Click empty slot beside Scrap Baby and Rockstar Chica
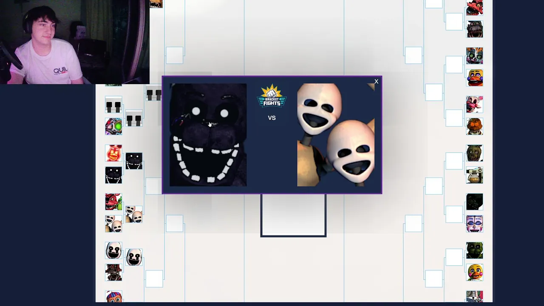This screenshot has height=306, width=544. coord(454,65)
